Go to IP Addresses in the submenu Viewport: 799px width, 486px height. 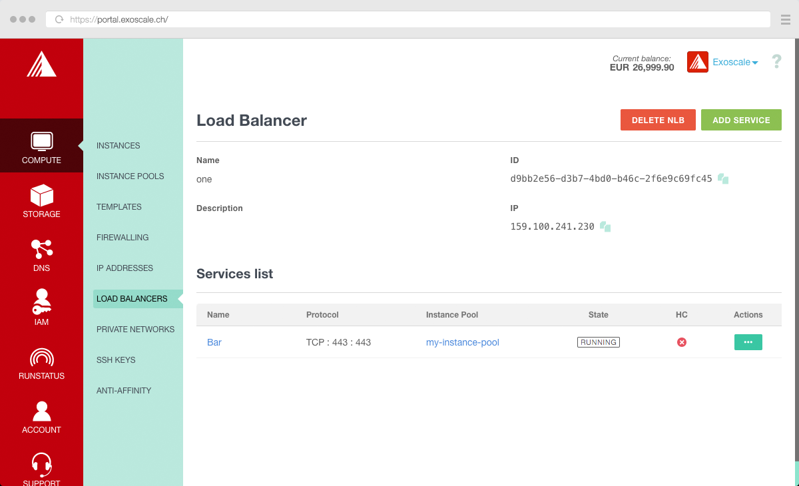(x=125, y=268)
